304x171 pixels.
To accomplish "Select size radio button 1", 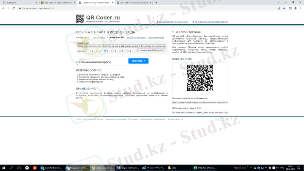I will pos(90,51).
